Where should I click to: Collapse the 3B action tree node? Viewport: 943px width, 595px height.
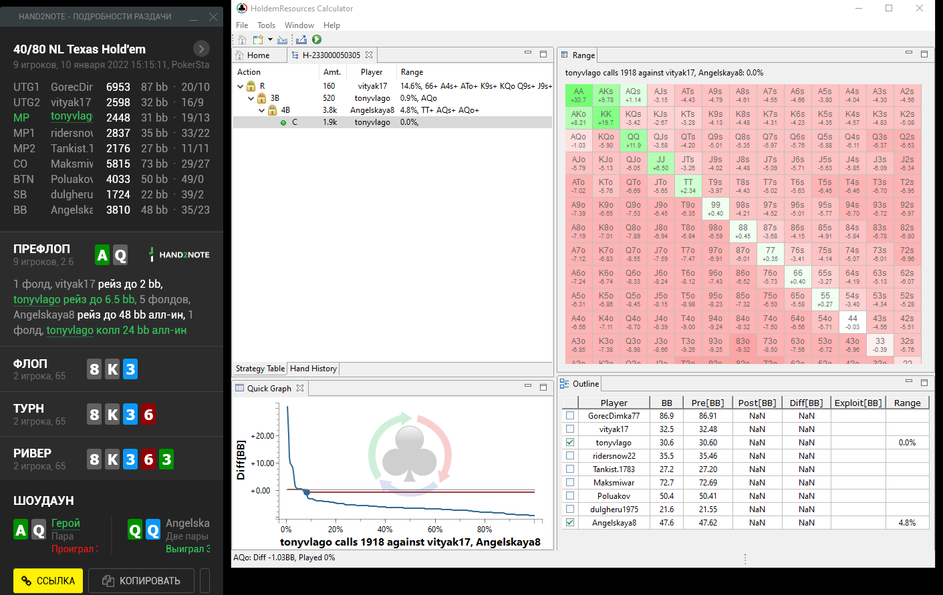(251, 98)
